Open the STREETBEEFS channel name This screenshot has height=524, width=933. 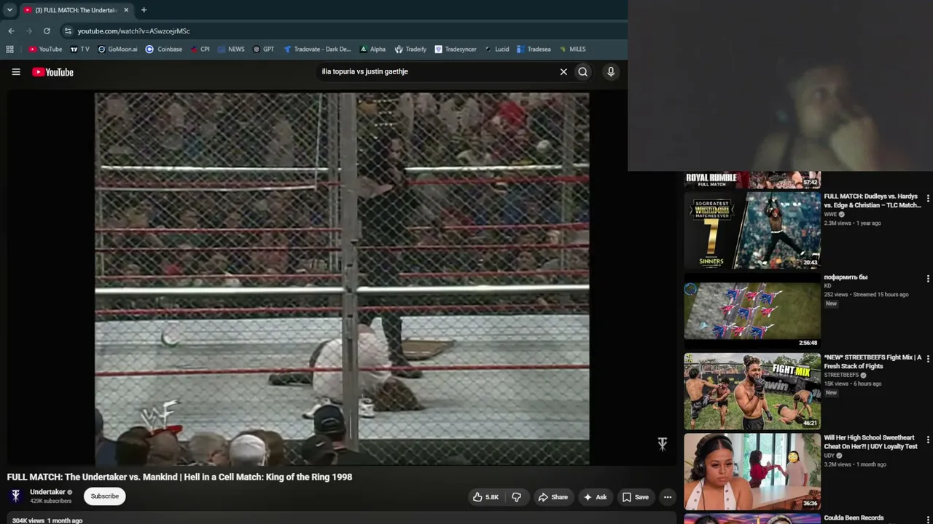[x=841, y=376]
